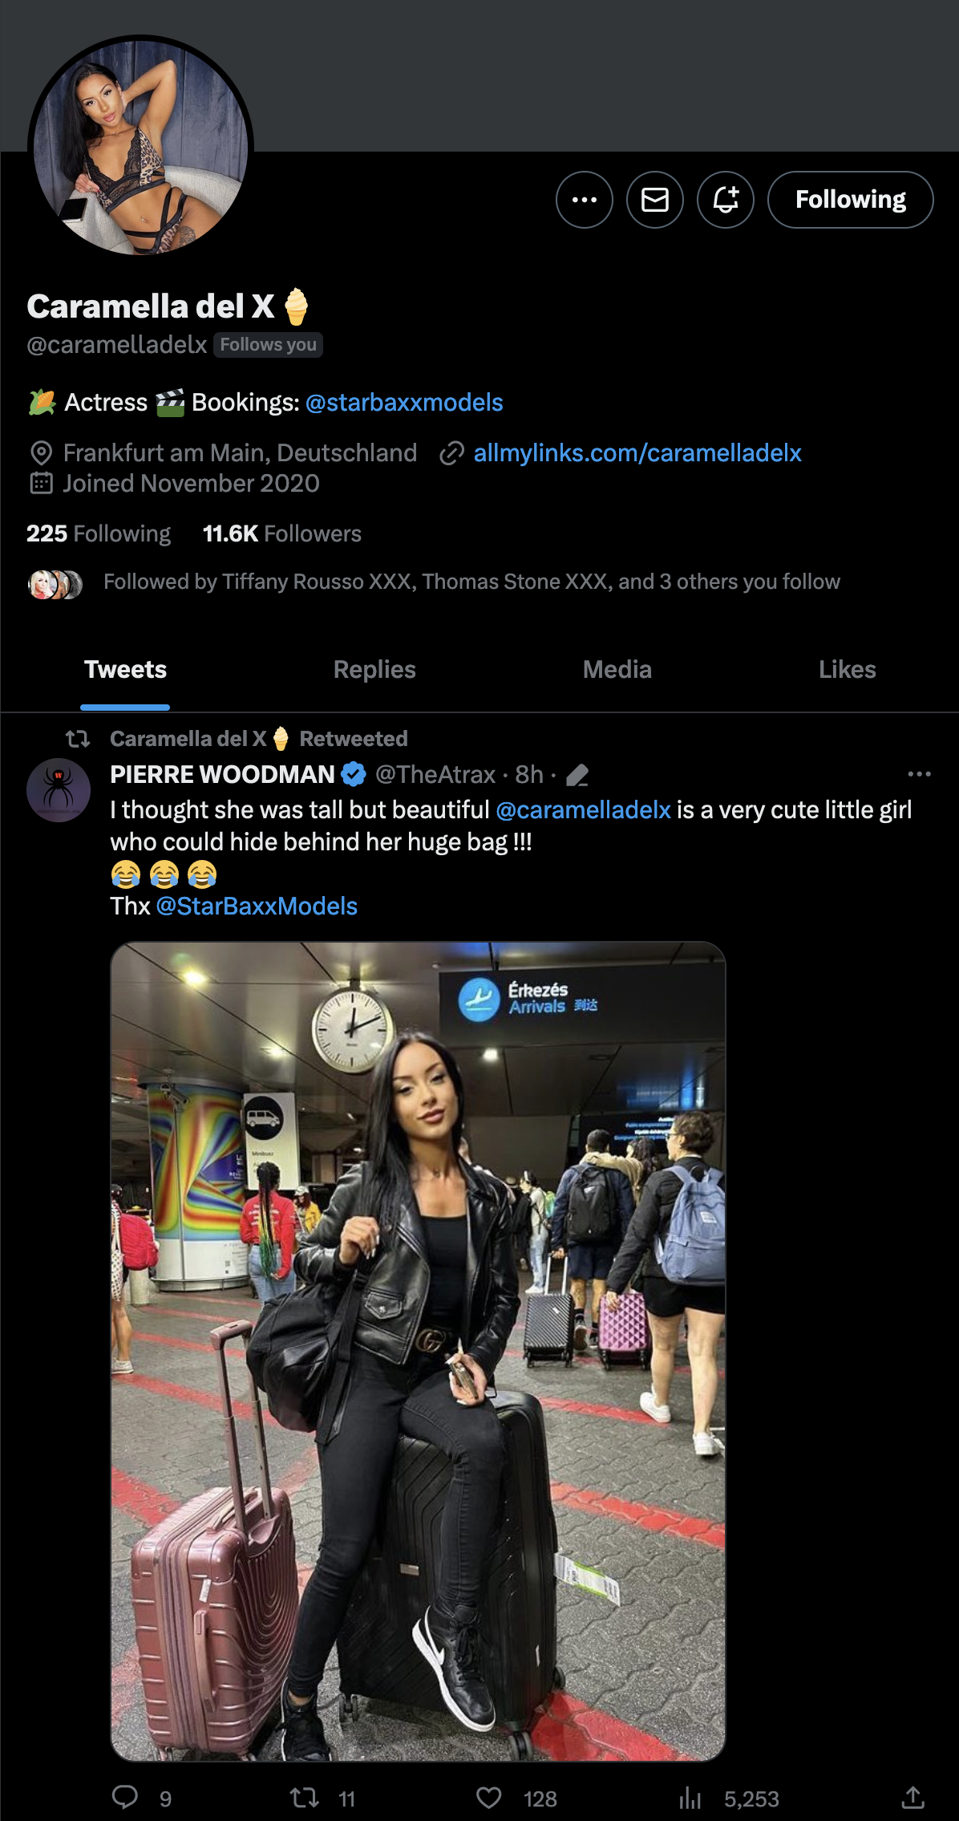Click the reply speech bubble icon
The width and height of the screenshot is (959, 1821).
125,1797
